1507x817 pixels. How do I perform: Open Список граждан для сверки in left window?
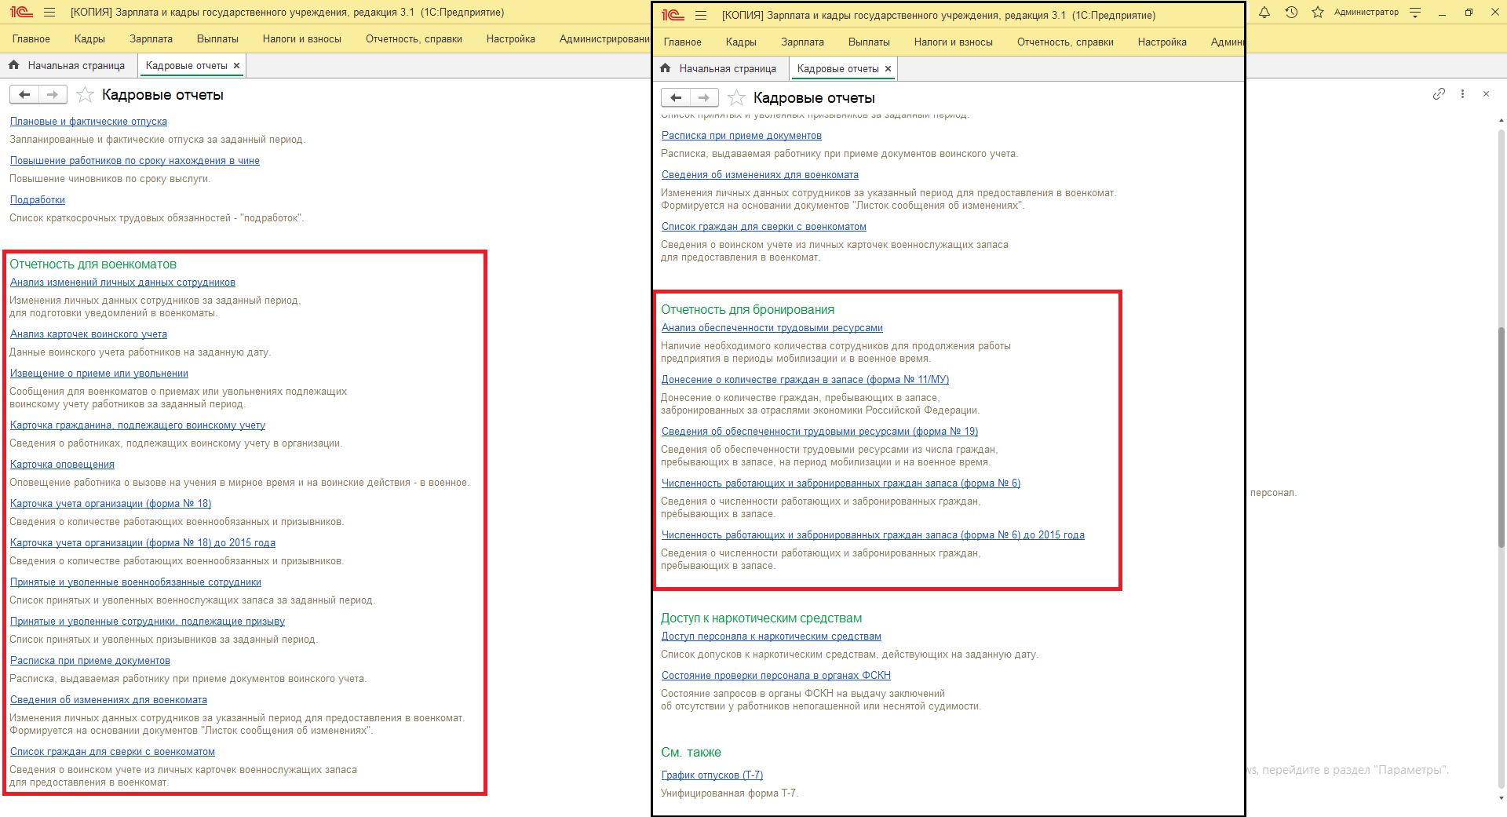[x=112, y=752]
